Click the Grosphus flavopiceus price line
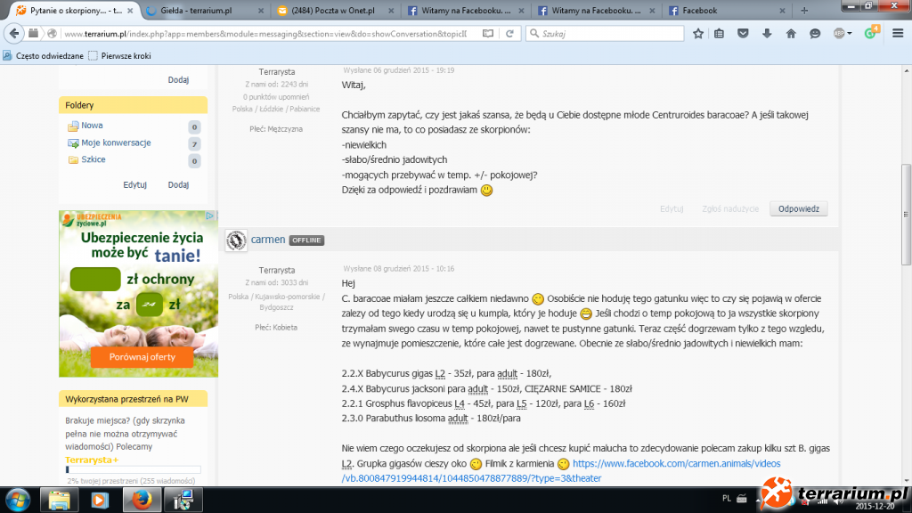The width and height of the screenshot is (912, 513). pyautogui.click(x=484, y=403)
